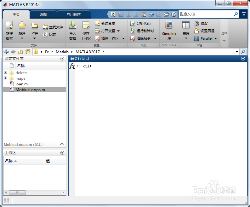
Task: Sort files by Name (名称) column header
Action: [41, 66]
